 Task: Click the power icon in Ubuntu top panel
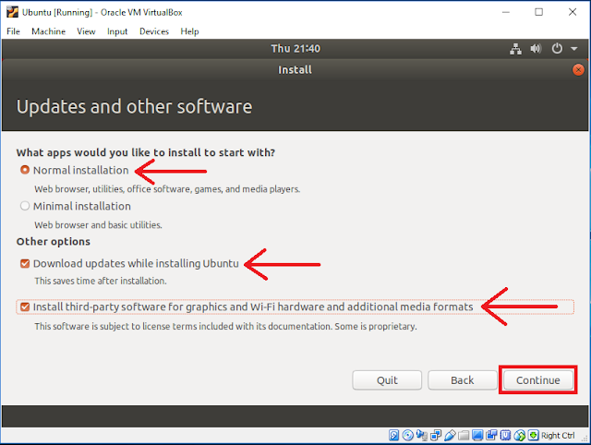click(x=557, y=49)
